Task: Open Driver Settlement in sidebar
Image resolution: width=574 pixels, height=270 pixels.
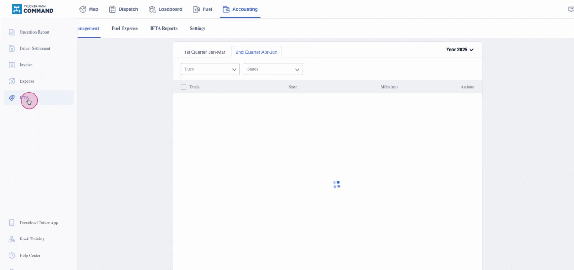Action: click(35, 48)
